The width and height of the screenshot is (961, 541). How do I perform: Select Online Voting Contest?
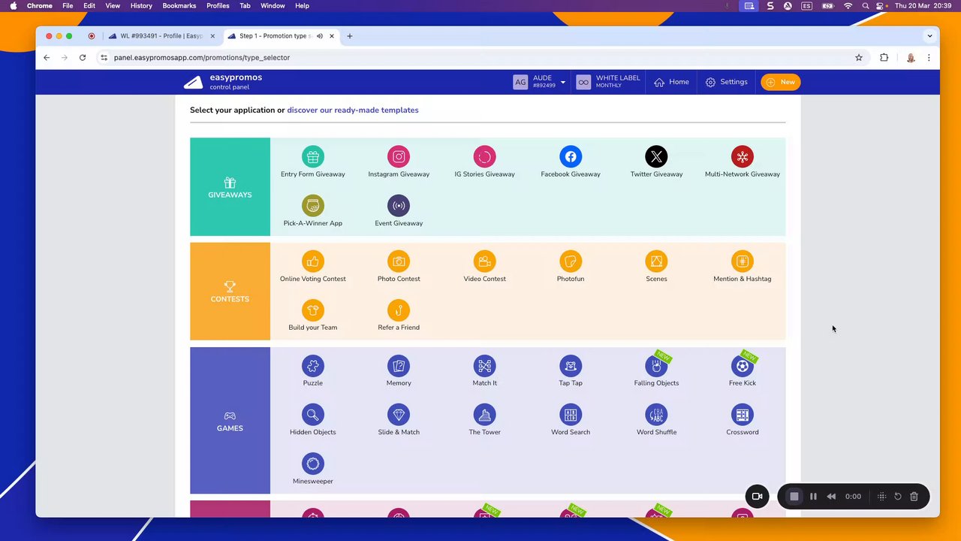(x=313, y=267)
